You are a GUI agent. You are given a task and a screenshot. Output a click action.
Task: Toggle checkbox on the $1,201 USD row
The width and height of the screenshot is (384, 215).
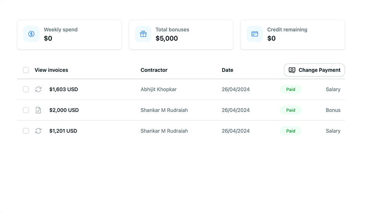pyautogui.click(x=26, y=131)
